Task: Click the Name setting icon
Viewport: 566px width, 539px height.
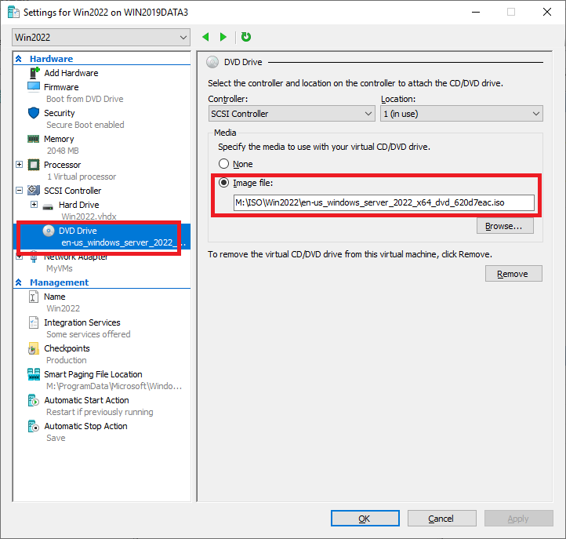Action: (33, 297)
